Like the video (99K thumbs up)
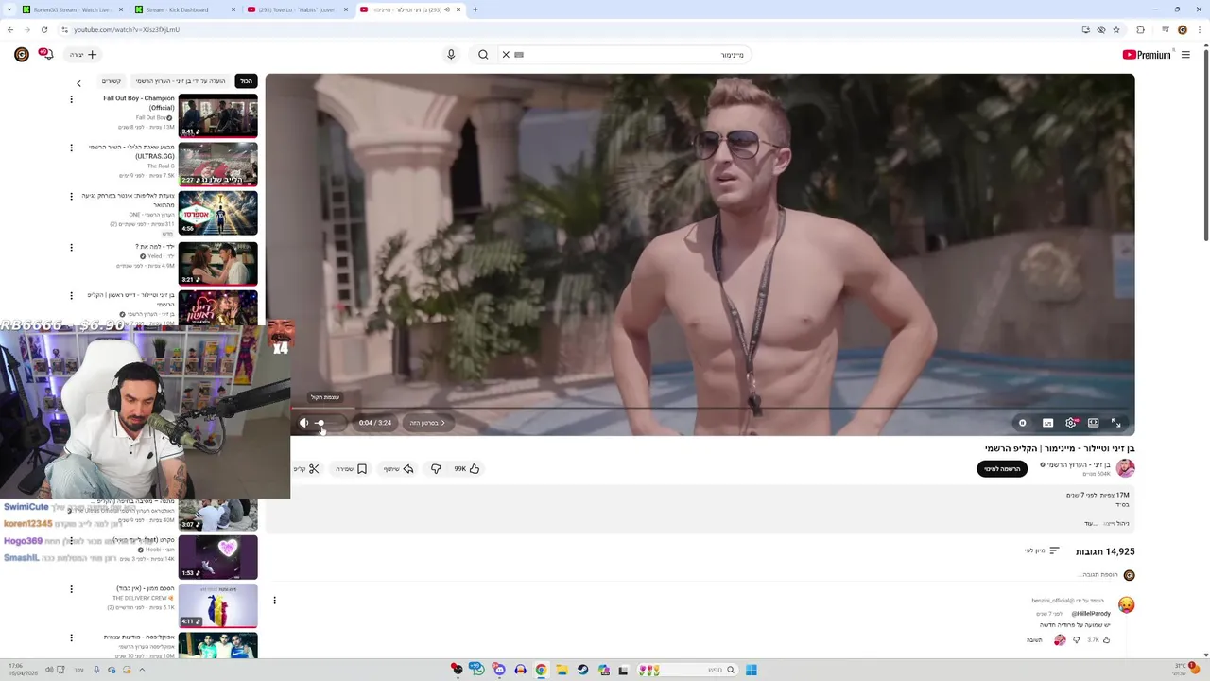1210x681 pixels. 467,469
